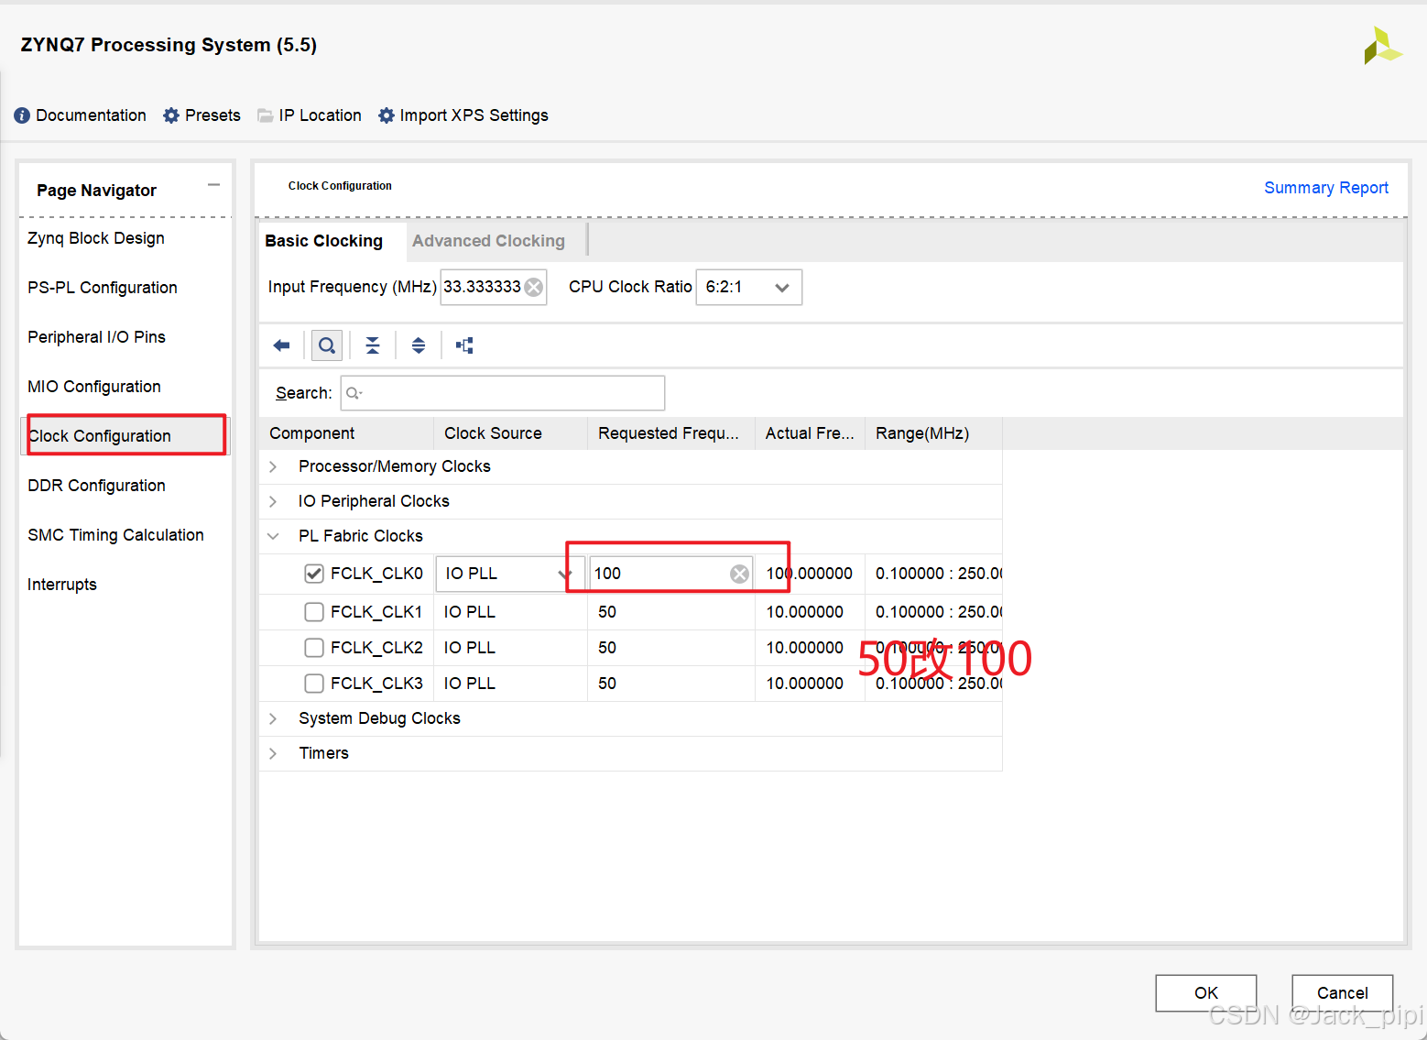
Task: Expand System Debug Clocks group
Action: click(273, 718)
